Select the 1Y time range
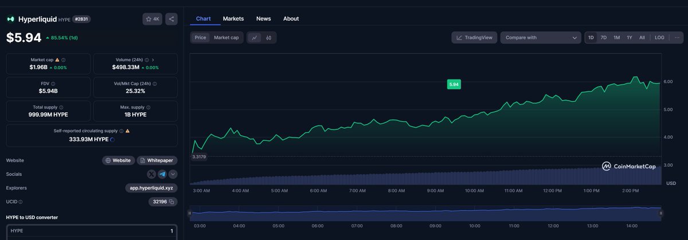This screenshot has height=240, width=688. pos(630,38)
